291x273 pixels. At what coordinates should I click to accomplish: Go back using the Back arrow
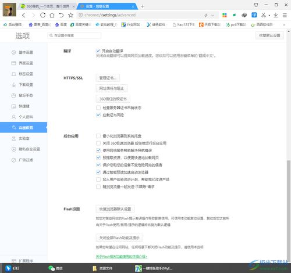click(24, 15)
